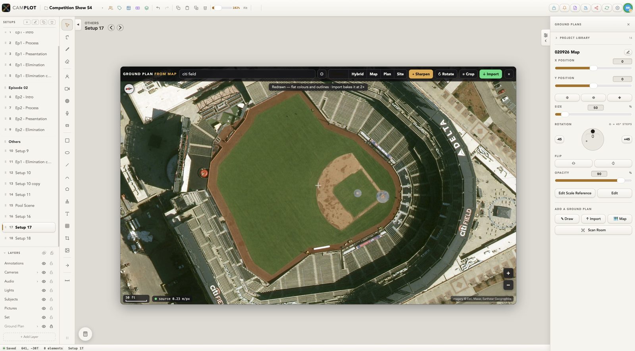
Task: Adjust the Opacity slider
Action: [593, 181]
